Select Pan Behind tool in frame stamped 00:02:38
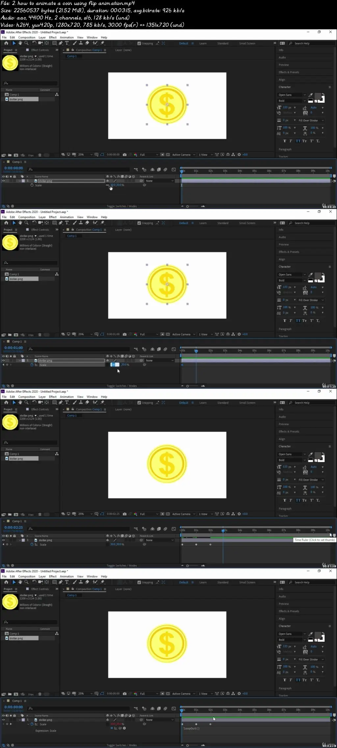The width and height of the screenshot is (337, 748). pyautogui.click(x=47, y=582)
